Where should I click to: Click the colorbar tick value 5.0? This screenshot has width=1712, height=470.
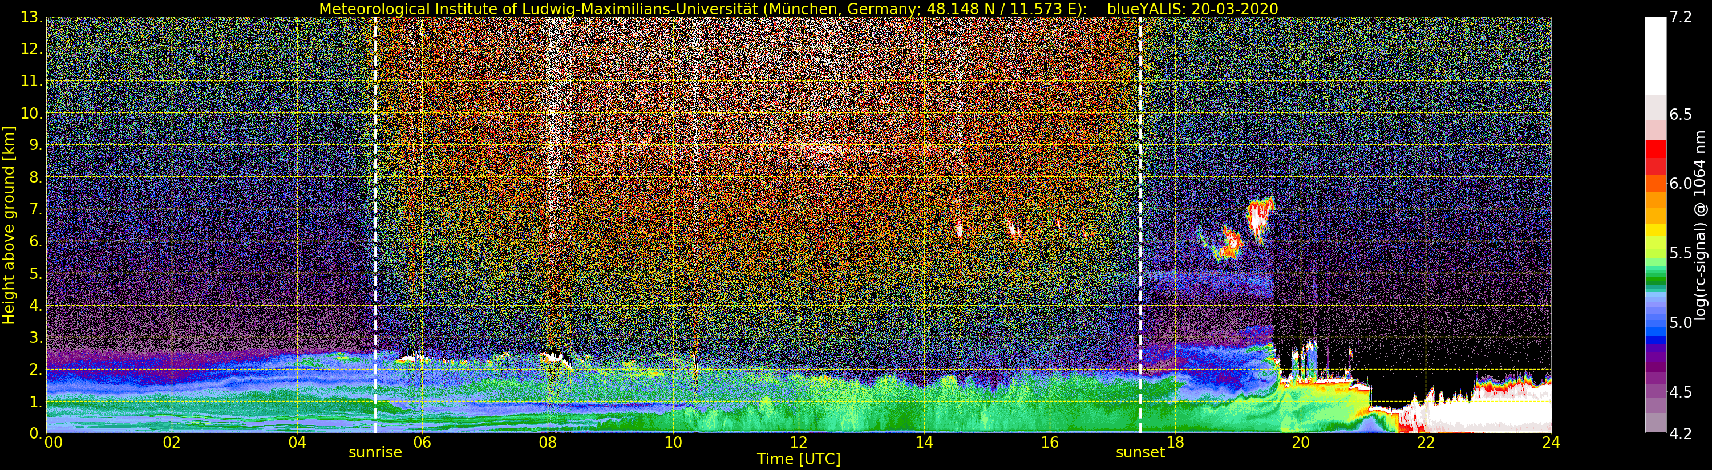[1680, 323]
